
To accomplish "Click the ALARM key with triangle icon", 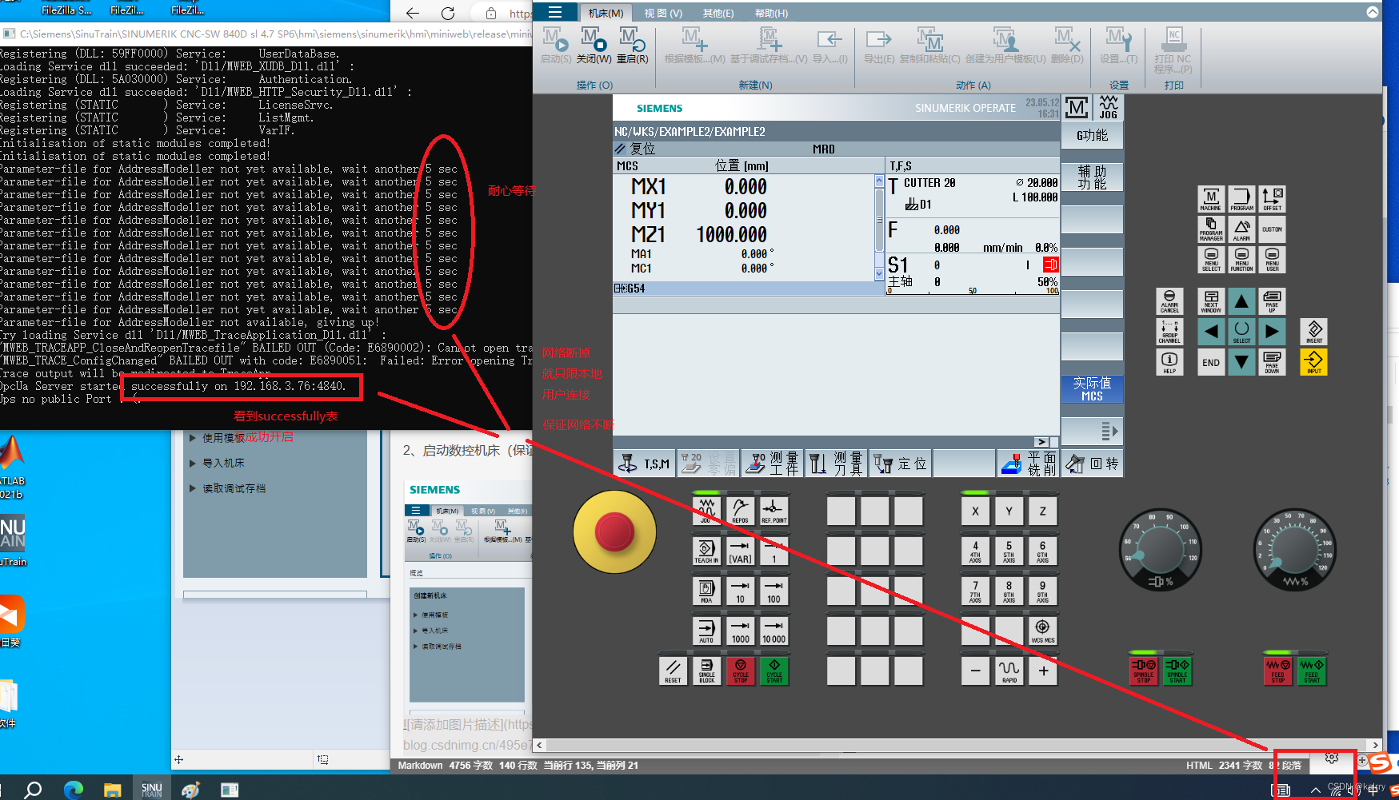I will pyautogui.click(x=1241, y=229).
